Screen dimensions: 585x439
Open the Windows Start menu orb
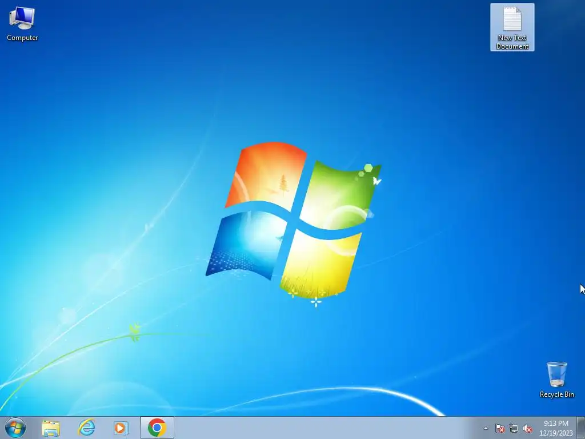tap(15, 428)
